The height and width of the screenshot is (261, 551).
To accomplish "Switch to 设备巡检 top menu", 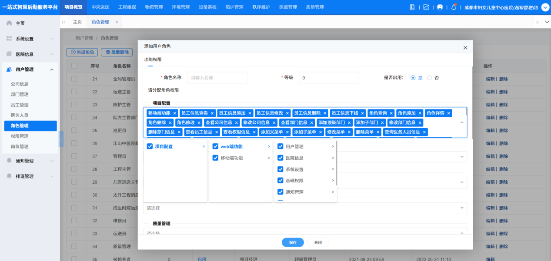I will click(207, 7).
